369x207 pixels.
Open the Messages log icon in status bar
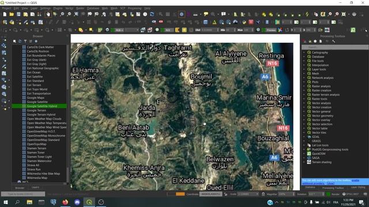click(x=365, y=194)
